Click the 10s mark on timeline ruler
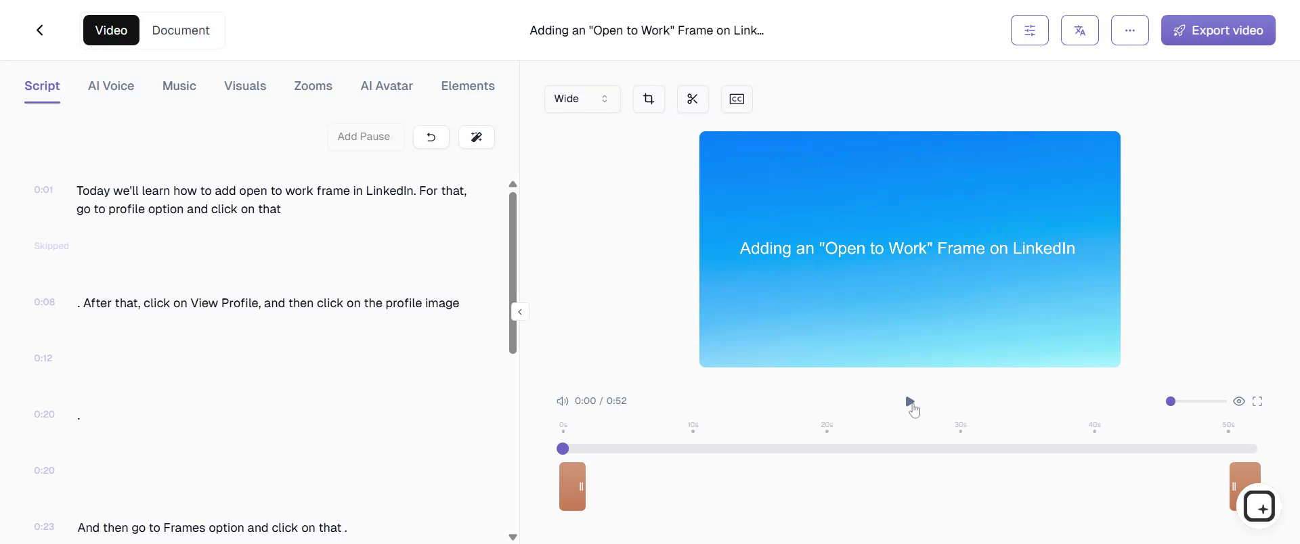The width and height of the screenshot is (1300, 544). click(693, 427)
